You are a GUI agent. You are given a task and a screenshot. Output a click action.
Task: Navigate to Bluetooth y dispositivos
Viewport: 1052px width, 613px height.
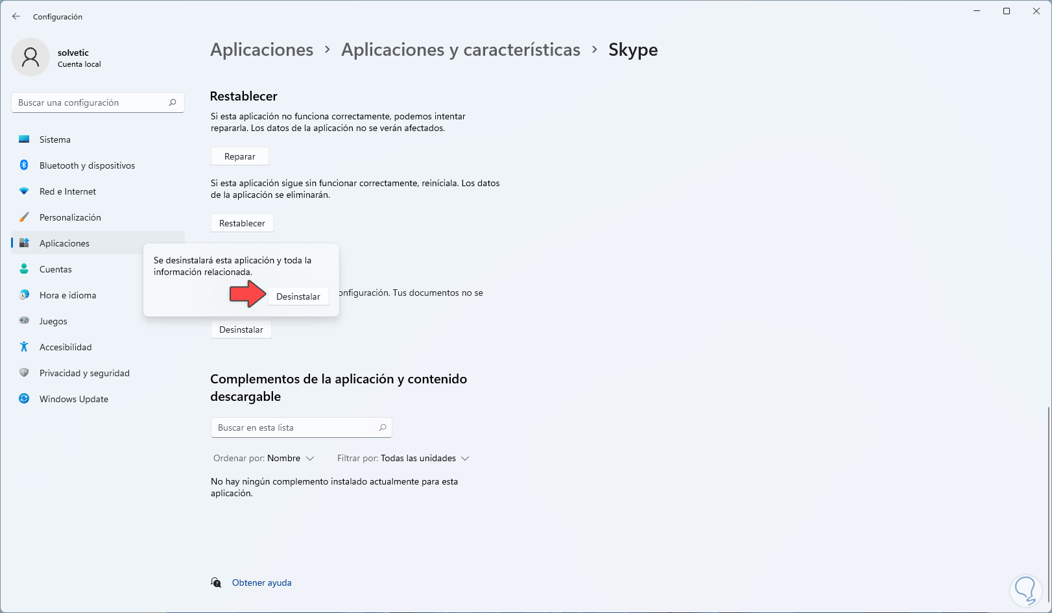pyautogui.click(x=98, y=165)
